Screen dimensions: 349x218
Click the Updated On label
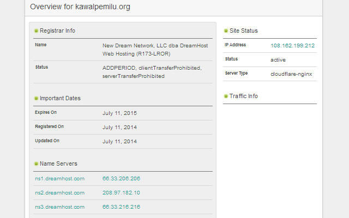click(x=47, y=141)
